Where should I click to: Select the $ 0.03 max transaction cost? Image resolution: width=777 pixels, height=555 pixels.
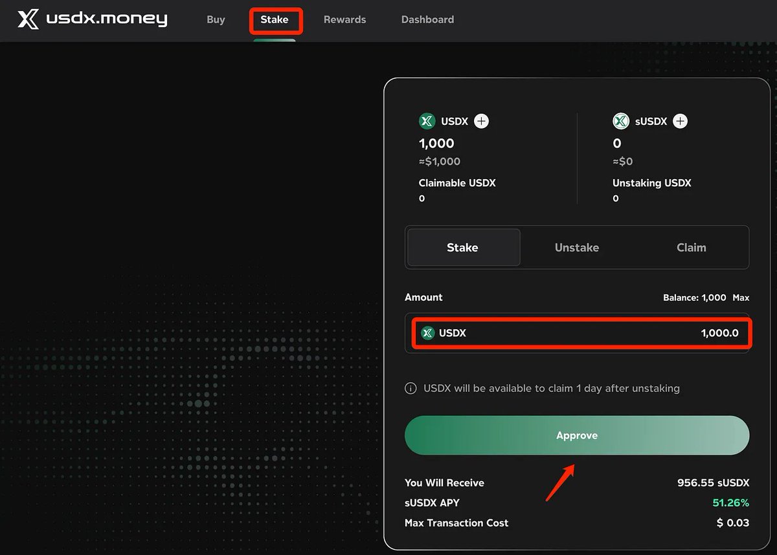pyautogui.click(x=733, y=523)
